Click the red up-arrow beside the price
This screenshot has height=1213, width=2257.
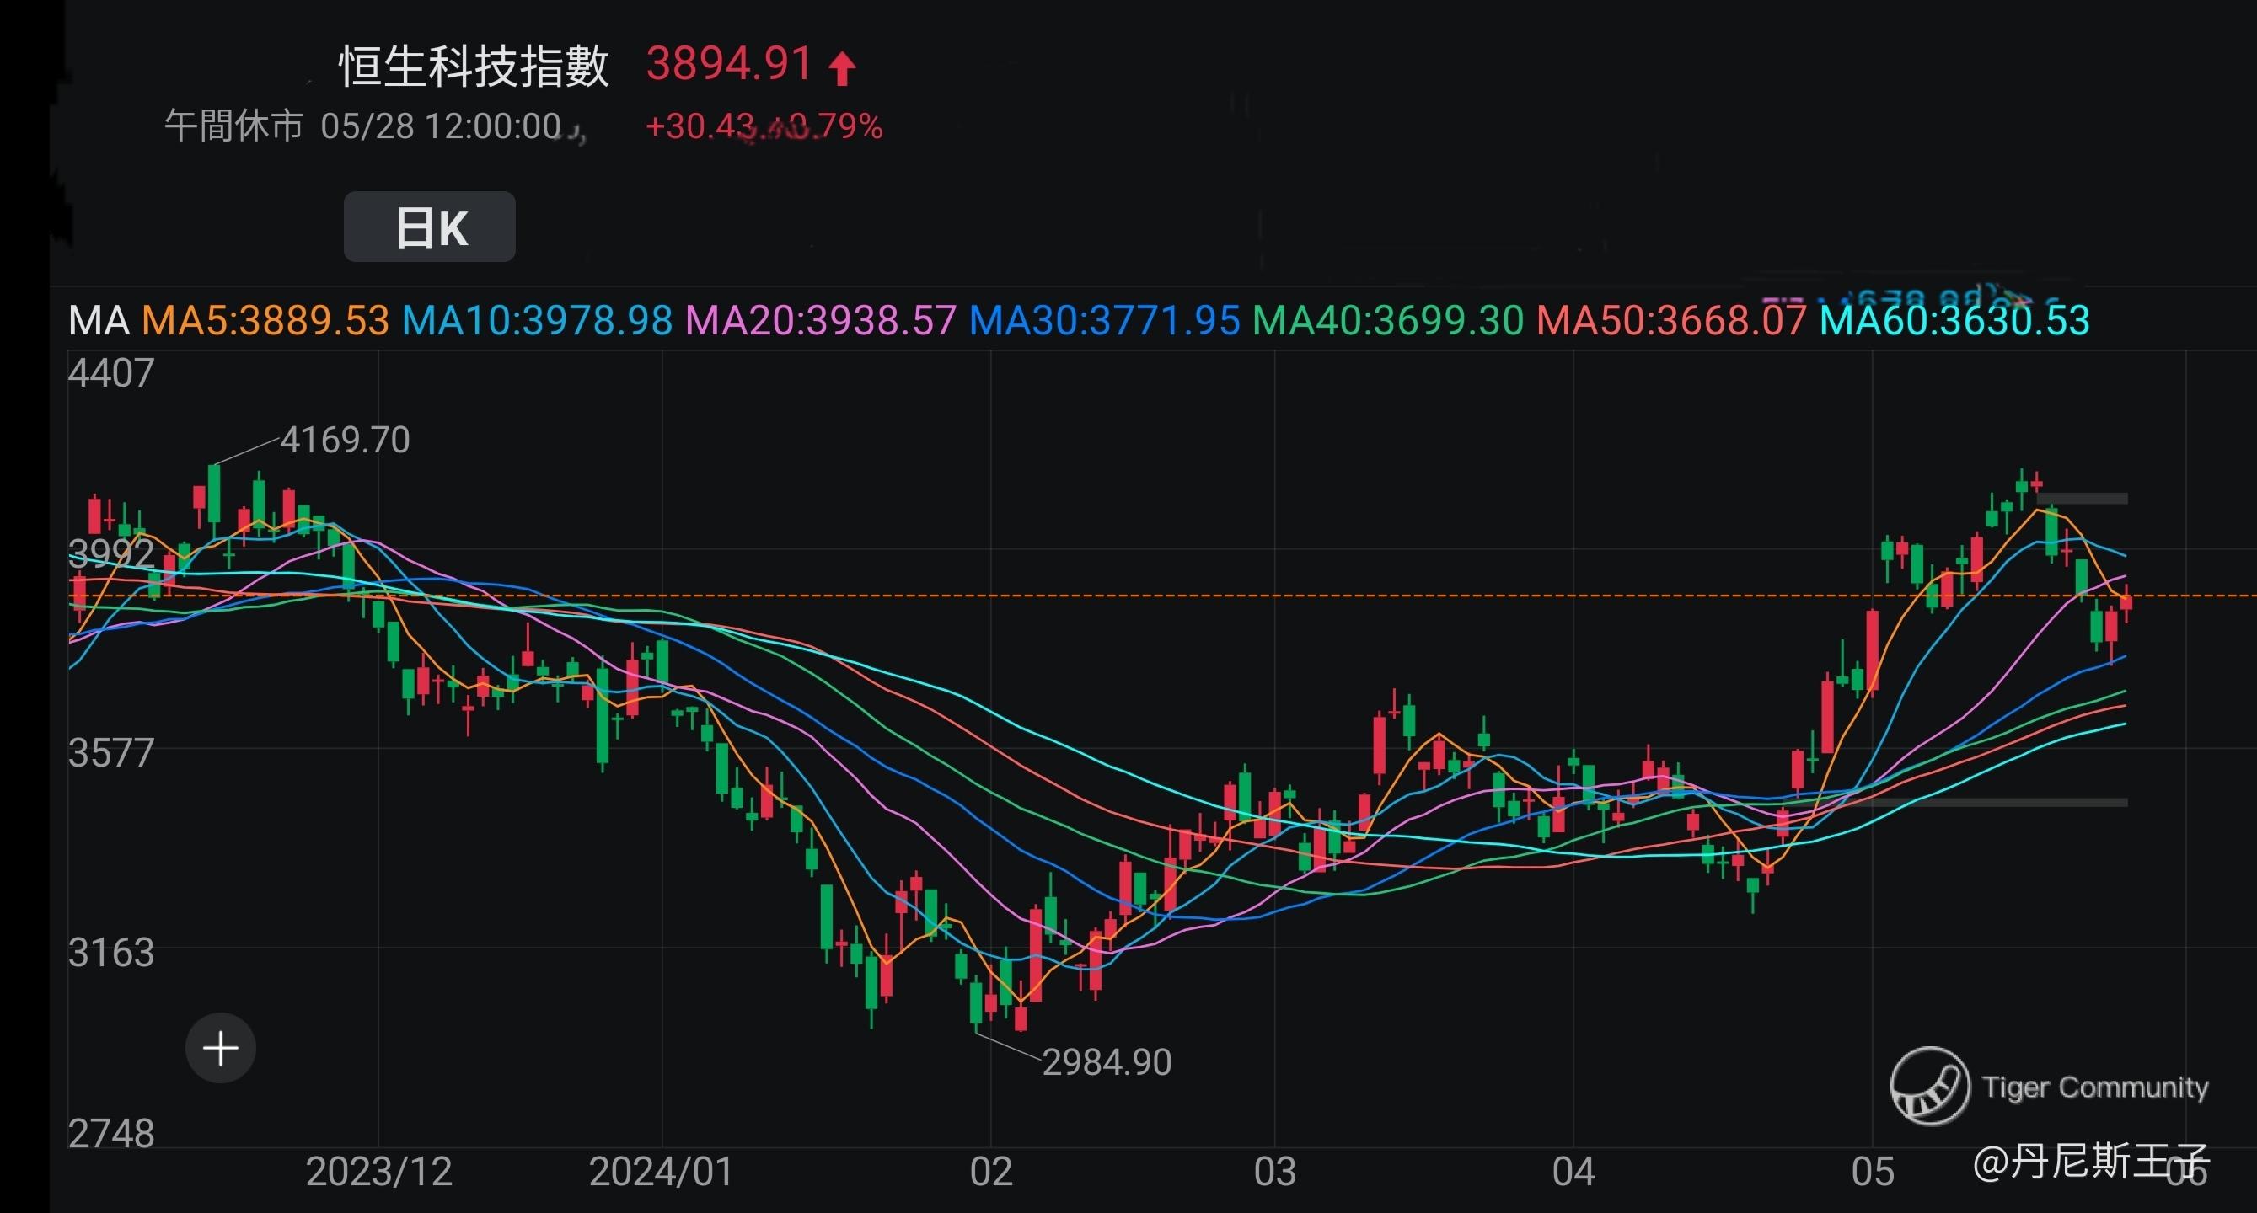coord(842,67)
